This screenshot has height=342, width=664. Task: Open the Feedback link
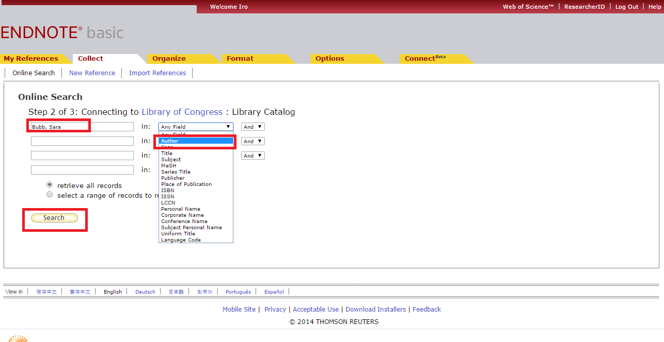426,309
